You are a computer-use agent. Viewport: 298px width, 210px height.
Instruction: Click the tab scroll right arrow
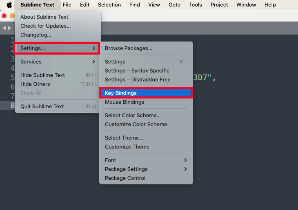tap(9, 28)
